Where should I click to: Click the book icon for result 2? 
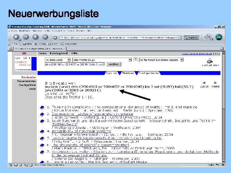42,114
